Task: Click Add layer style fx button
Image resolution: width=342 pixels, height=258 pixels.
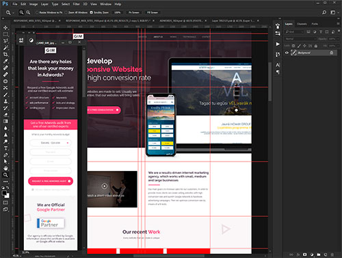Action: click(298, 255)
